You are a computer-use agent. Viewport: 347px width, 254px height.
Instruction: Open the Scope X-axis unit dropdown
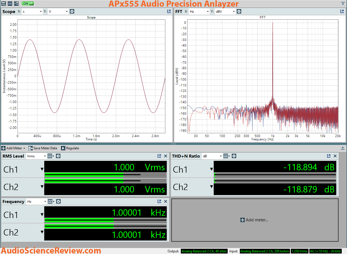coord(32,12)
